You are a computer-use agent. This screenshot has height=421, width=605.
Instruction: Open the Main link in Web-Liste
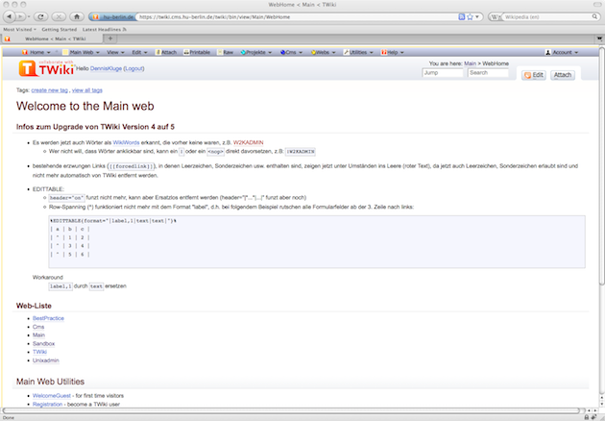[x=38, y=335]
